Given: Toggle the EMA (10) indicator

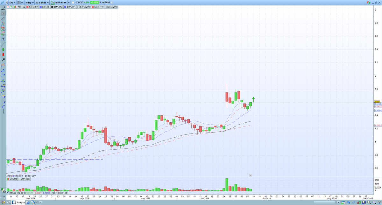Looking at the screenshot, I should pos(97,7).
